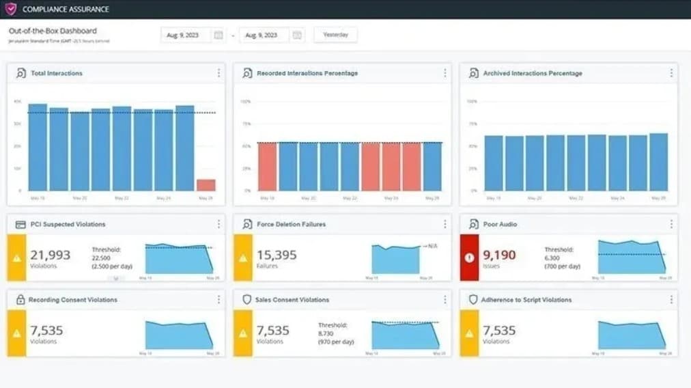Open Sales Consent Violations three-dot menu
691x388 pixels.
[445, 300]
